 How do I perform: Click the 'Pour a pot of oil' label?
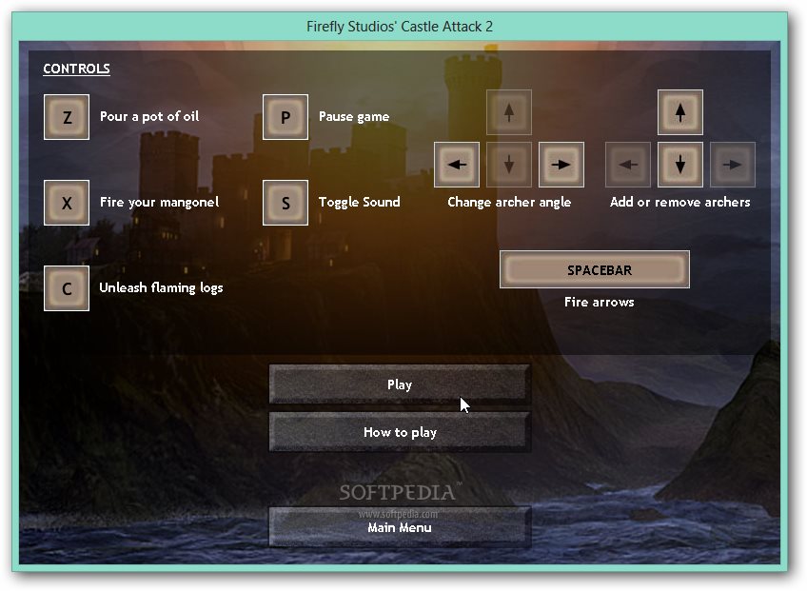(149, 116)
